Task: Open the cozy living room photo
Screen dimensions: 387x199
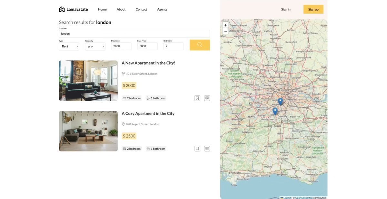Action: click(x=88, y=131)
